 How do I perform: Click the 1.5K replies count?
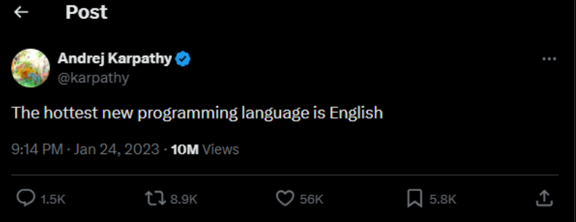click(x=53, y=199)
